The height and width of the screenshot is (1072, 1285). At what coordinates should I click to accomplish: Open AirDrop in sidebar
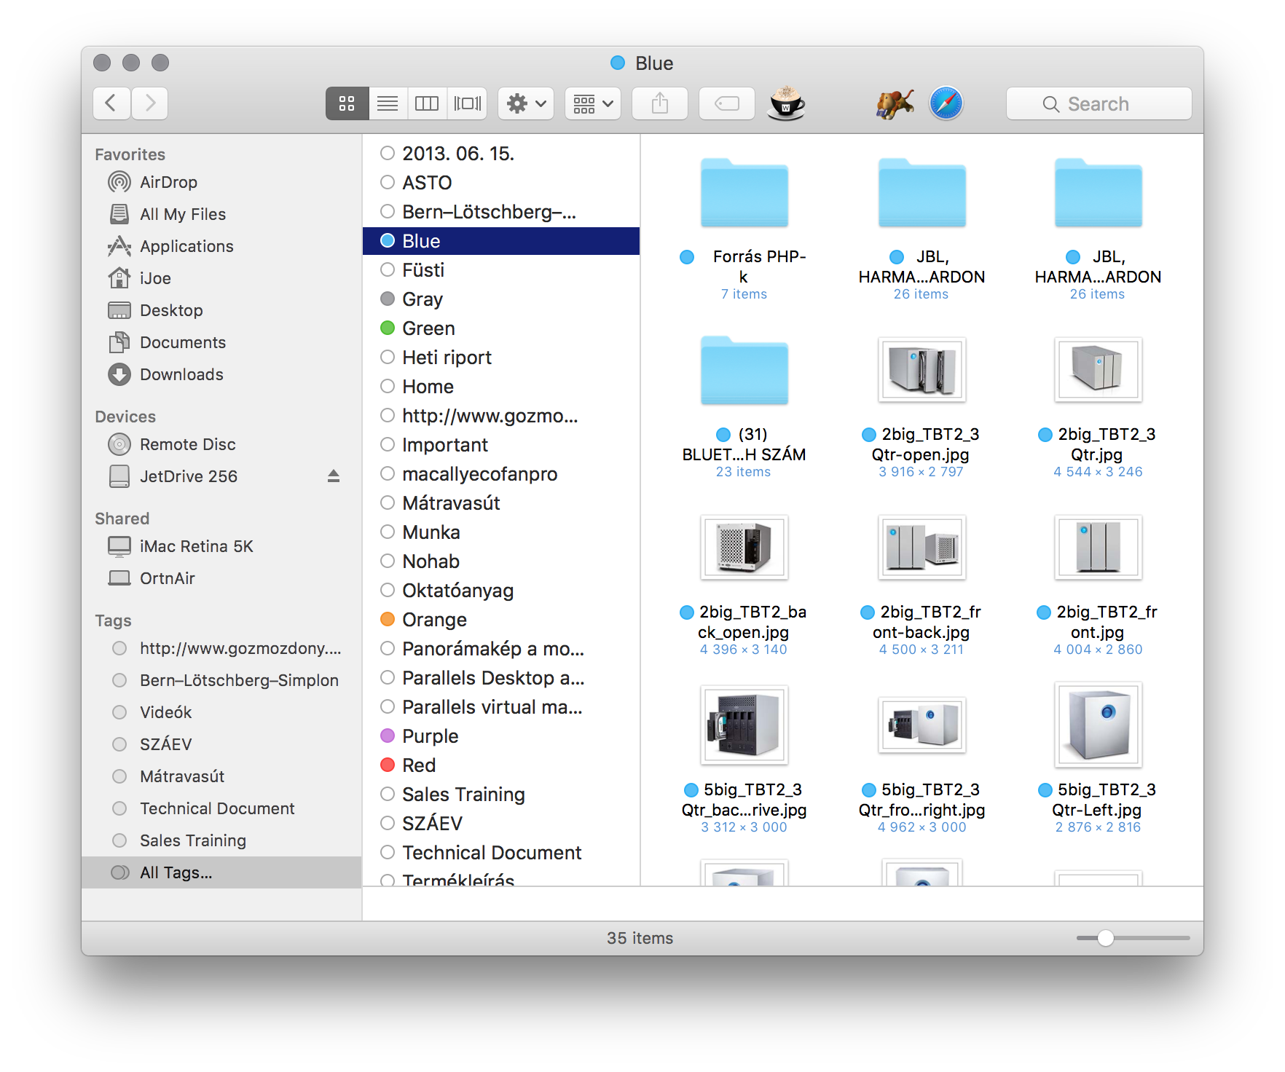pyautogui.click(x=221, y=182)
